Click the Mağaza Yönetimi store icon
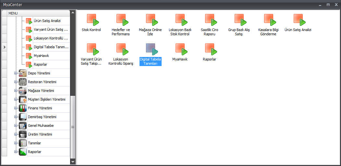The image size is (341, 166). pyautogui.click(x=23, y=91)
